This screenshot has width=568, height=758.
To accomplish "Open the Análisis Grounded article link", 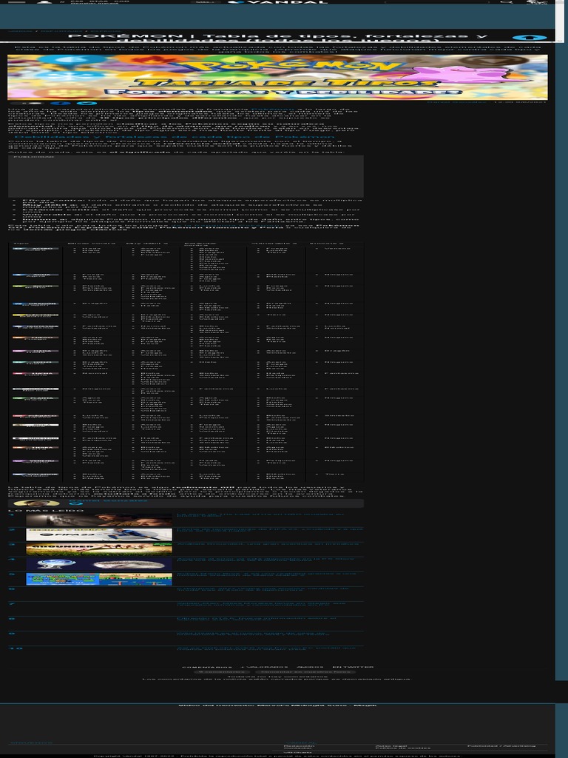I will click(x=268, y=544).
